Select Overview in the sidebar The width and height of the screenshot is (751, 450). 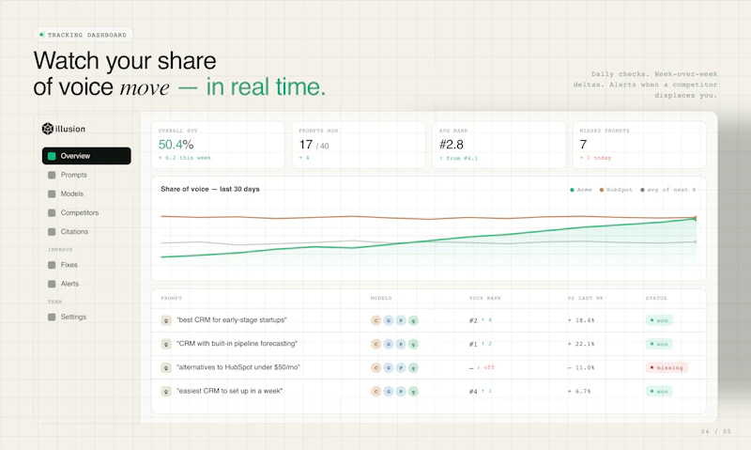pyautogui.click(x=86, y=156)
